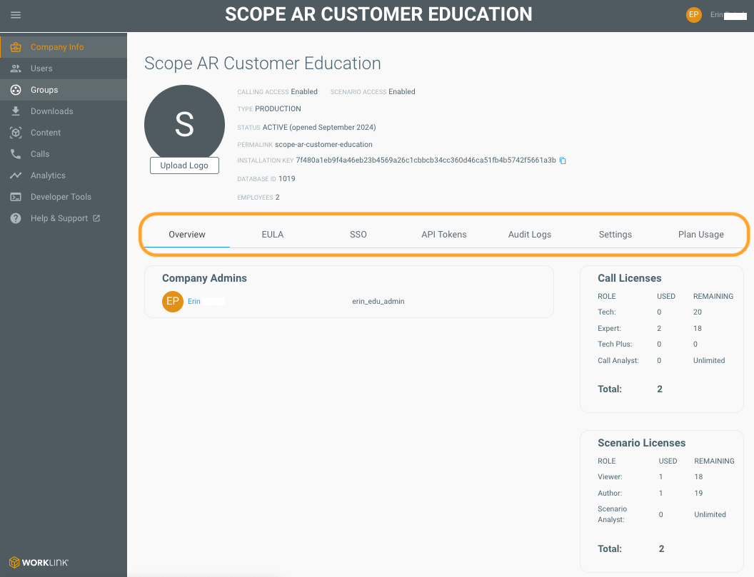Viewport: 754px width, 577px height.
Task: Click the Users people icon
Action: [16, 68]
